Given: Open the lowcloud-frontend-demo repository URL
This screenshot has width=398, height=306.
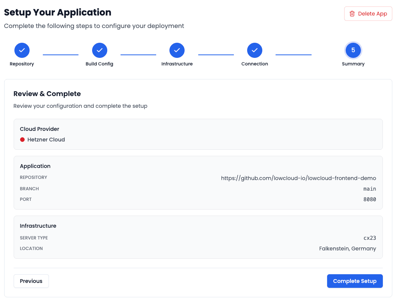Looking at the screenshot, I should pos(298,178).
